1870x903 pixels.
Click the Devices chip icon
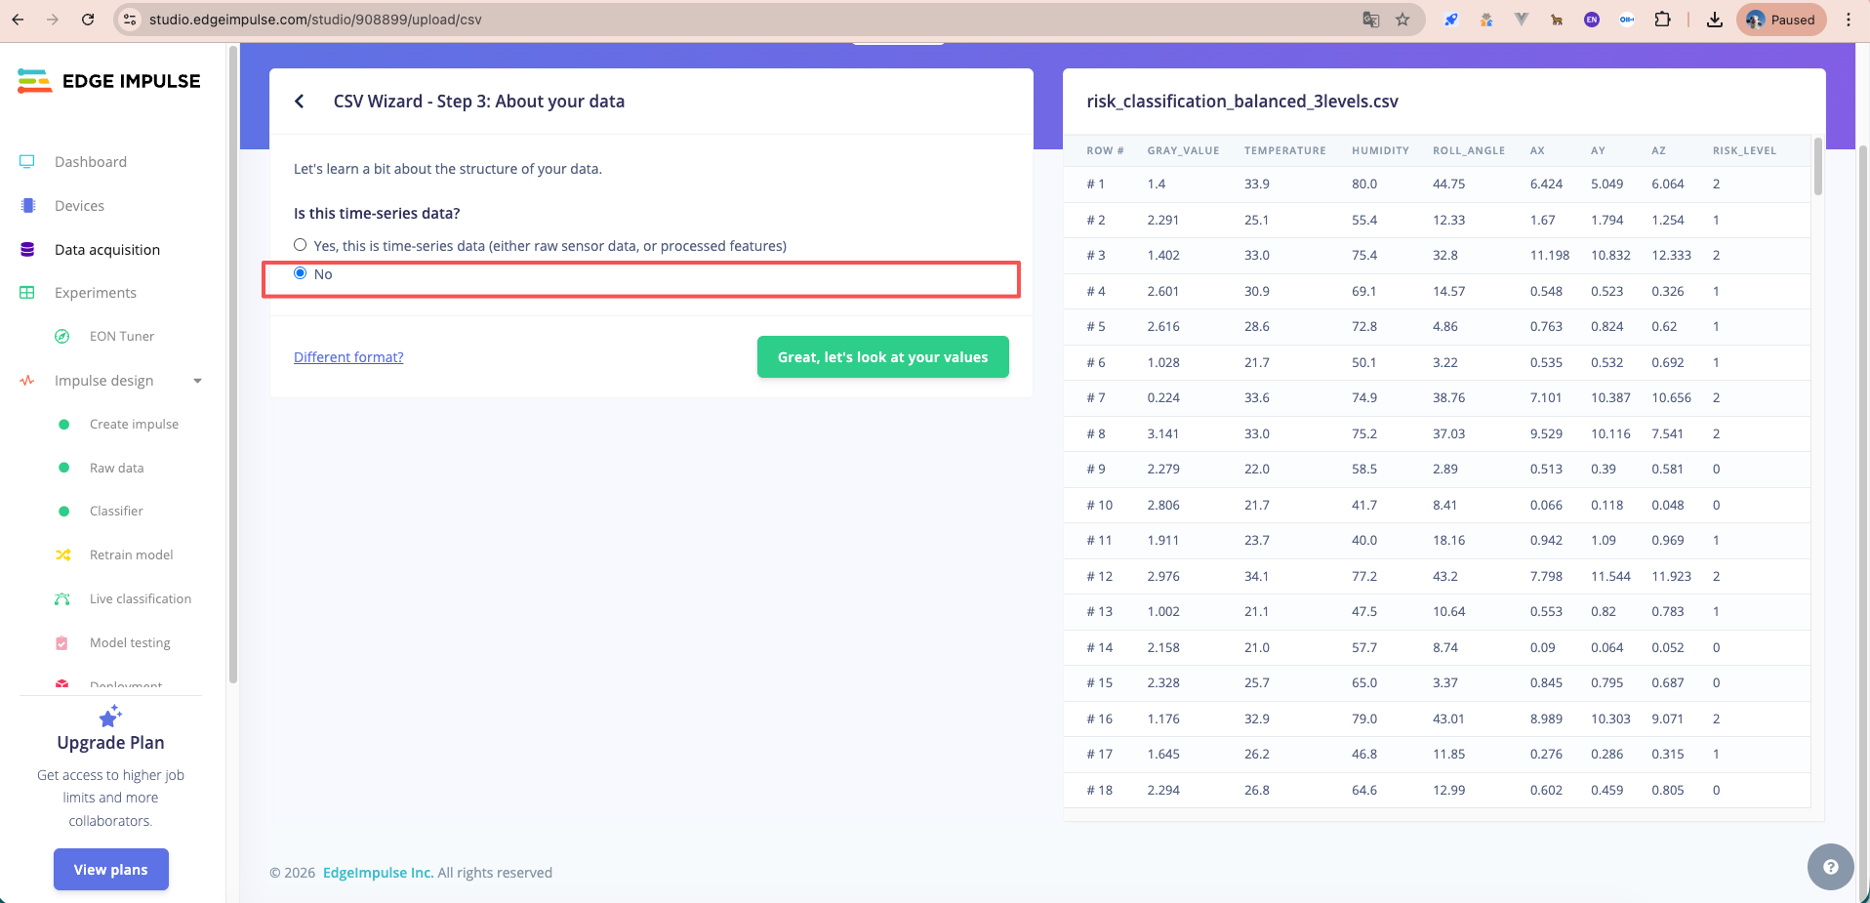[27, 206]
